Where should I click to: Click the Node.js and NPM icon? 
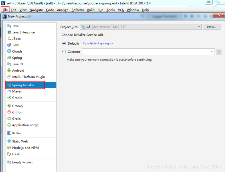pyautogui.click(x=9, y=148)
